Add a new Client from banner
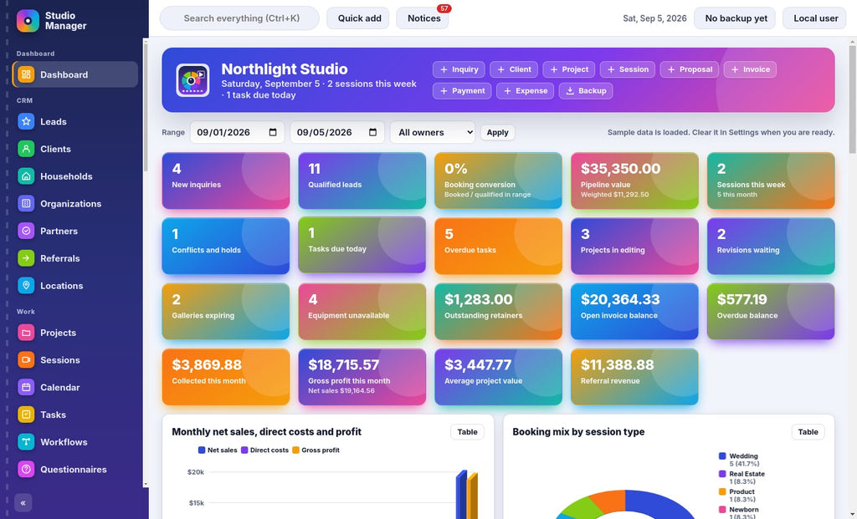Screen dimensions: 857x519 [514, 69]
